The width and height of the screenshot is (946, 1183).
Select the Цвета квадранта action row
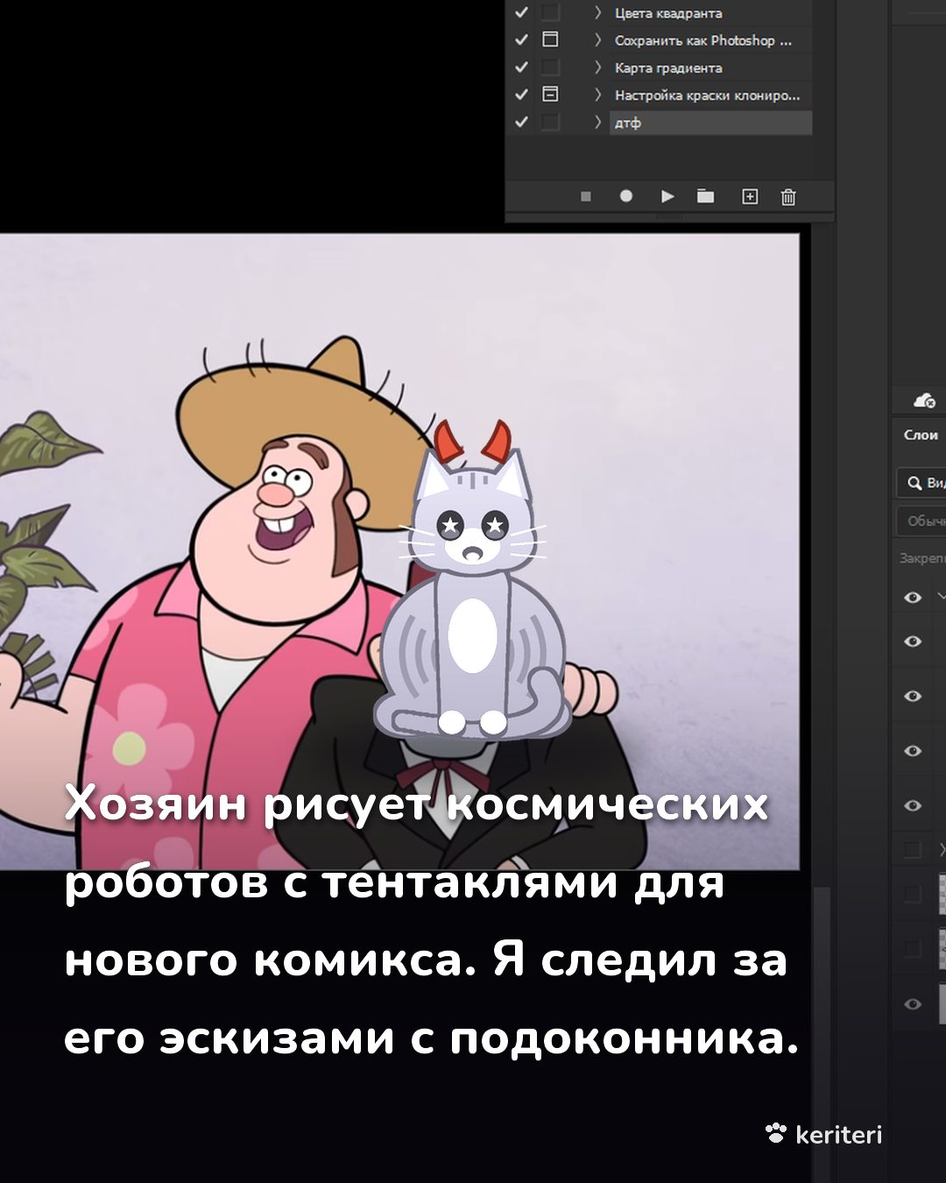click(x=710, y=12)
